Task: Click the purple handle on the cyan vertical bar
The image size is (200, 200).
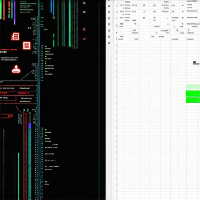Action: click(30, 125)
